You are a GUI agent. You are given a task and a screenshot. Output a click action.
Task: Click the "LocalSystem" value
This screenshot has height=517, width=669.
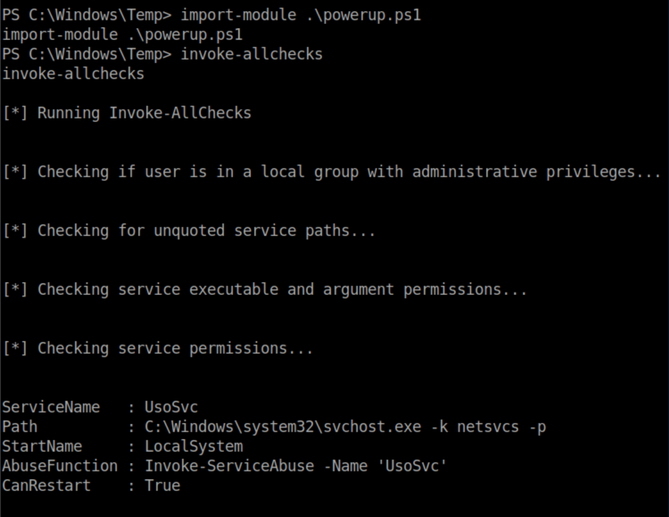tap(193, 446)
